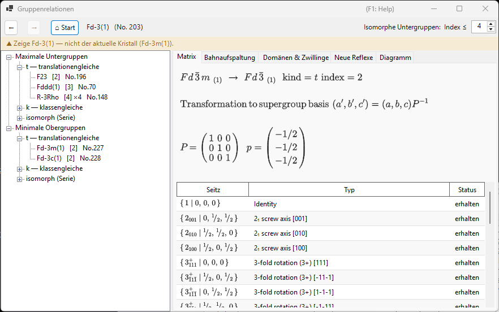Image resolution: width=499 pixels, height=312 pixels.
Task: Collapse the Maximale Untergruppen tree node
Action: (x=9, y=57)
